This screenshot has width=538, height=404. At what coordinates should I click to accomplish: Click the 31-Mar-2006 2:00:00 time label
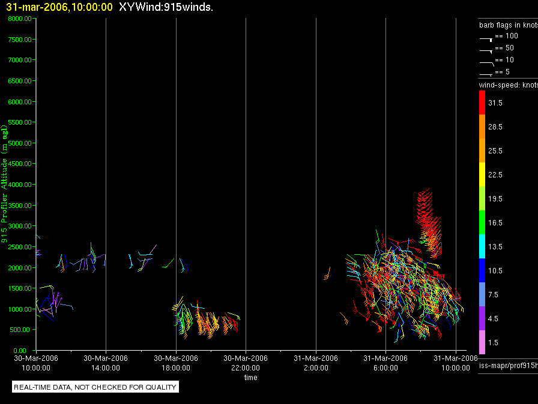316,363
